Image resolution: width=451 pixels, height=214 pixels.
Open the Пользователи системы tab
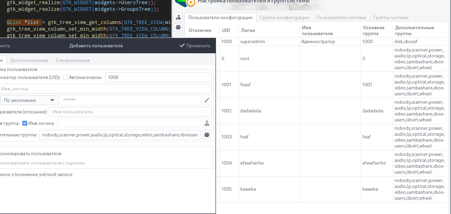click(341, 17)
